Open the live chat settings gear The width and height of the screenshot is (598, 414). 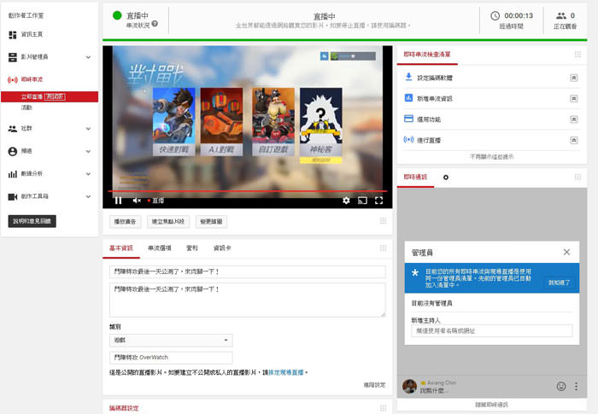(x=446, y=178)
